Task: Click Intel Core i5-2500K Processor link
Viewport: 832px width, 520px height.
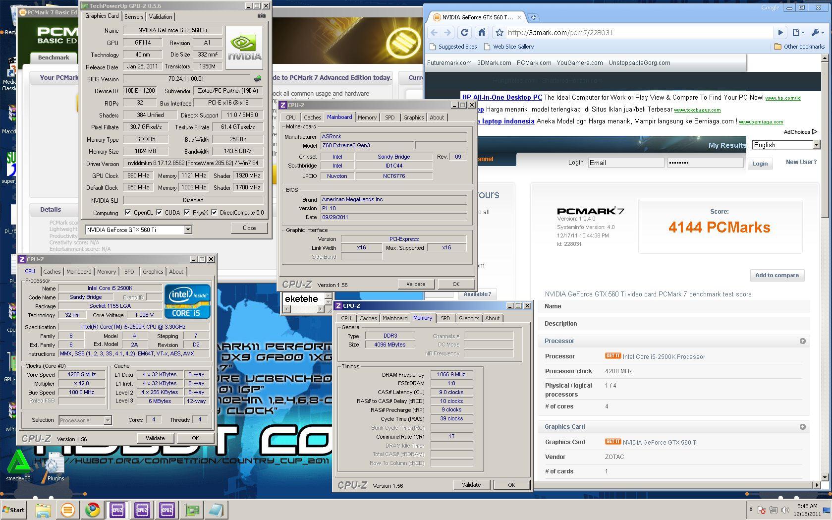Action: coord(664,356)
